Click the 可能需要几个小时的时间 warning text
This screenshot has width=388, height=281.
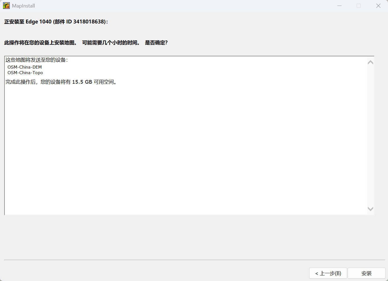coord(111,43)
